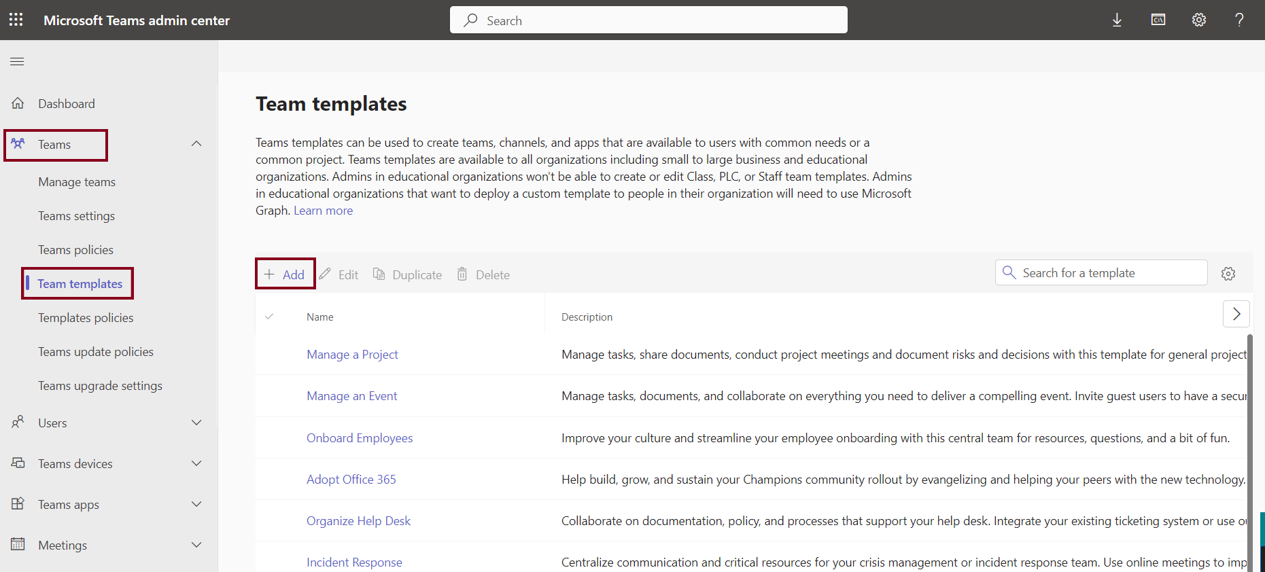Toggle the select-all checkmark in the table header
This screenshot has width=1265, height=572.
tap(269, 317)
